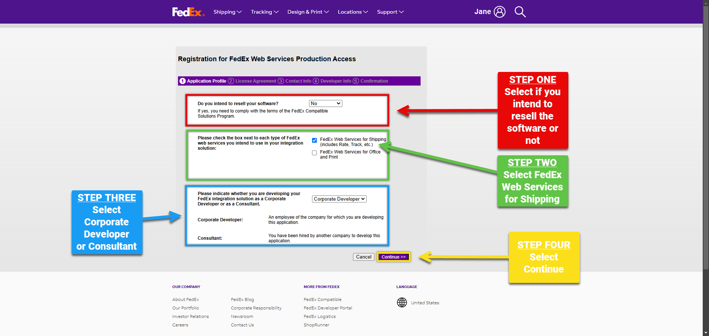Click the globe language icon
This screenshot has height=336, width=709.
click(402, 302)
